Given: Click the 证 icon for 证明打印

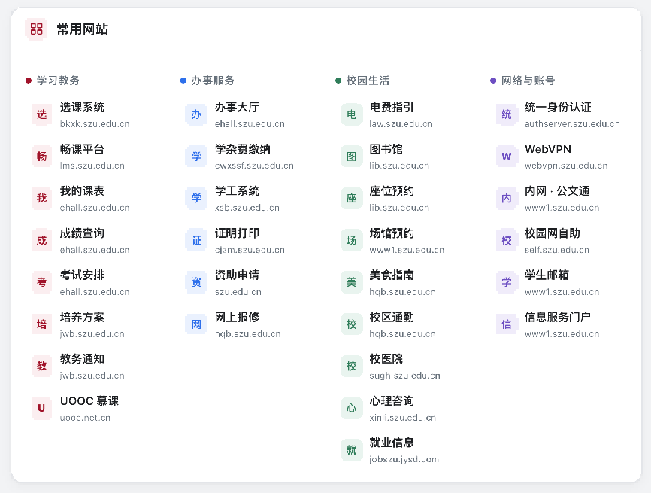Looking at the screenshot, I should pos(196,240).
